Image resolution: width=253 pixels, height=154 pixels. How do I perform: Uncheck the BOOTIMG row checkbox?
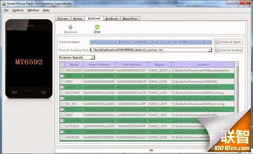coord(62,93)
